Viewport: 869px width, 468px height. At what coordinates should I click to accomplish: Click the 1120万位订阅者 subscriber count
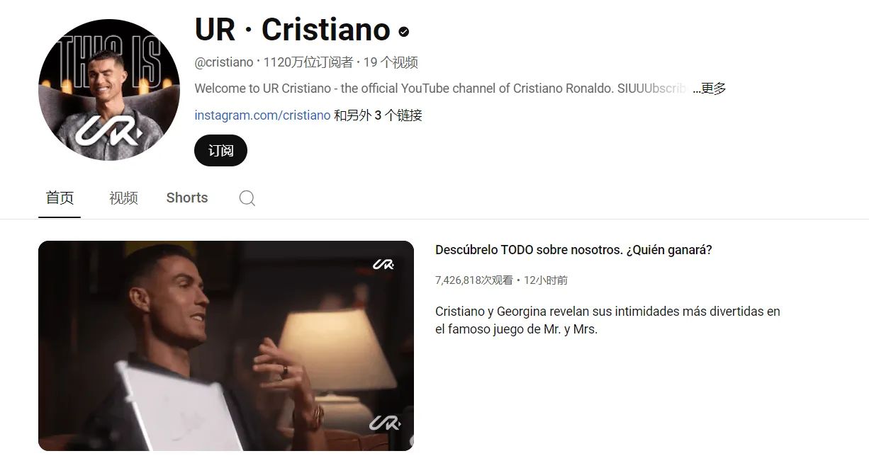click(x=308, y=62)
